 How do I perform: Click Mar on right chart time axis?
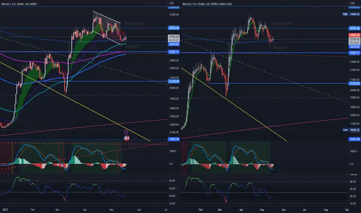click(x=220, y=210)
